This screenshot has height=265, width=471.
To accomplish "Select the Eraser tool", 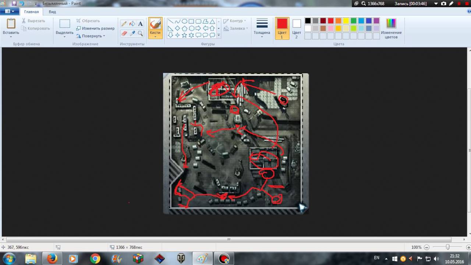I will tap(124, 33).
